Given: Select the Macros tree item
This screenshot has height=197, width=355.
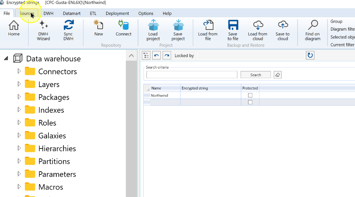Looking at the screenshot, I should coord(51,187).
